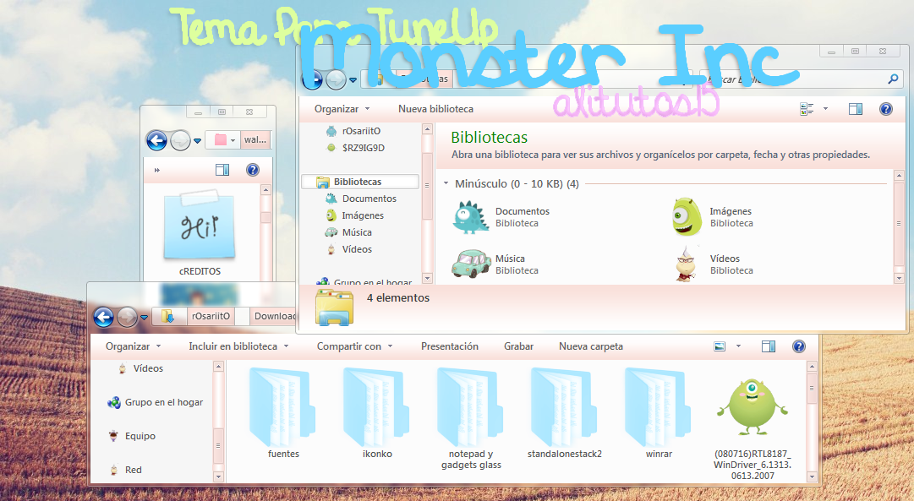Viewport: 914px width, 501px height.
Task: Select Vídeos in Downloads sidebar
Action: 148,368
